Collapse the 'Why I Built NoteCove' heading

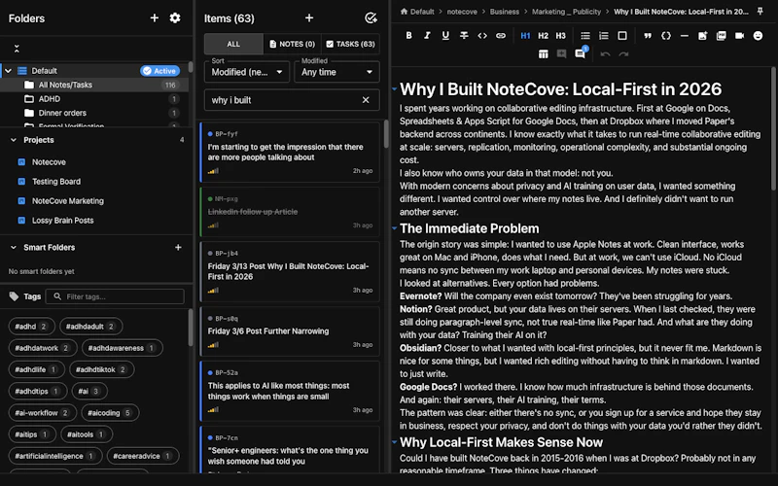[x=395, y=89]
